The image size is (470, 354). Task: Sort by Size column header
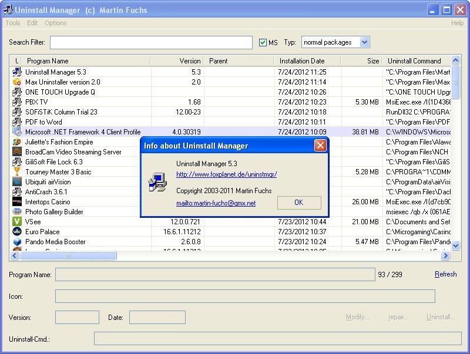pos(361,61)
